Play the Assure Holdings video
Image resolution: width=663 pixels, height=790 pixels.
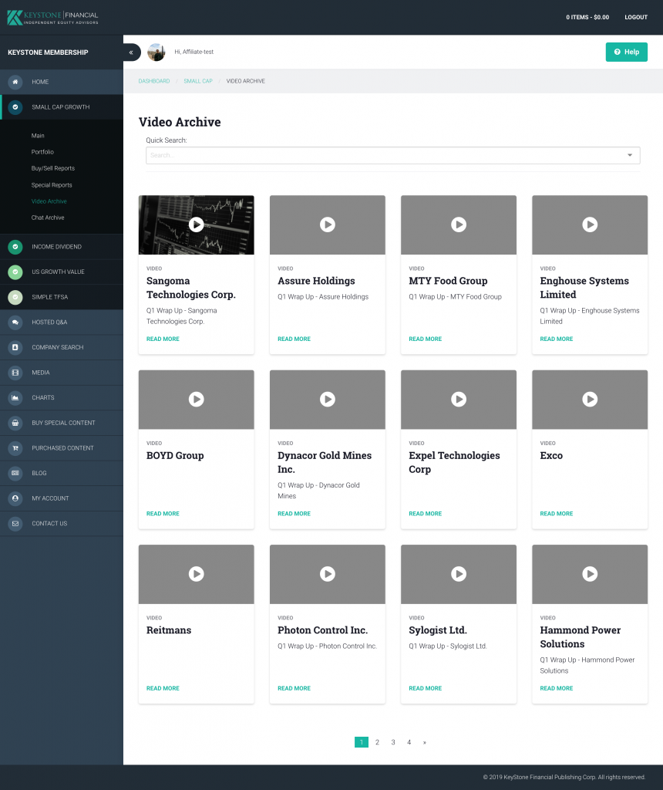[328, 225]
